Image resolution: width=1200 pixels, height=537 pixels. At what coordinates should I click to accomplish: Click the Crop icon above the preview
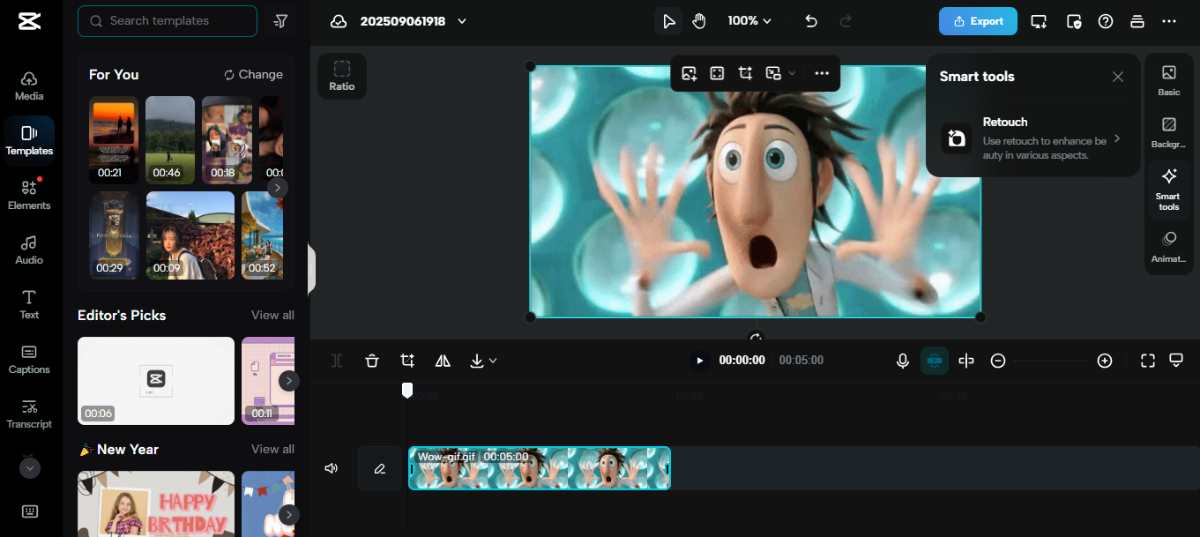point(745,73)
